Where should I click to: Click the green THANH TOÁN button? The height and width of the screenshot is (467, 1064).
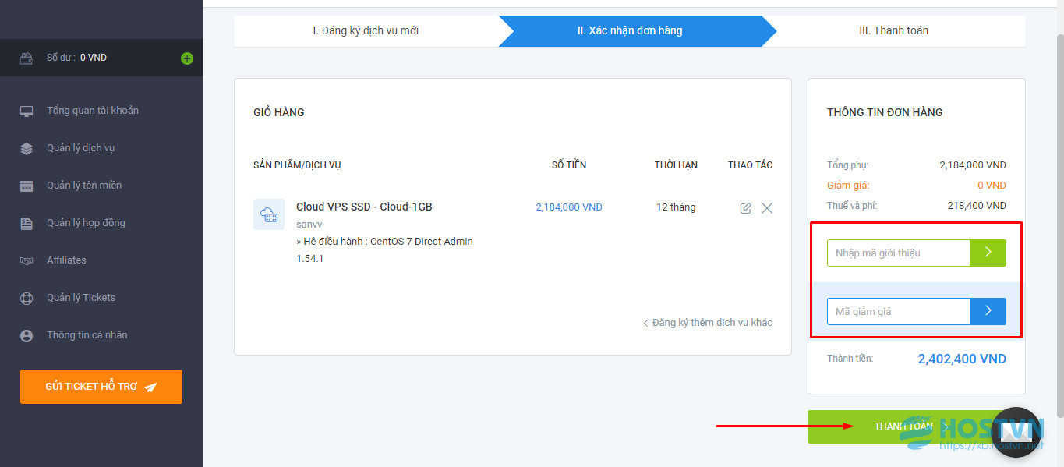click(903, 426)
